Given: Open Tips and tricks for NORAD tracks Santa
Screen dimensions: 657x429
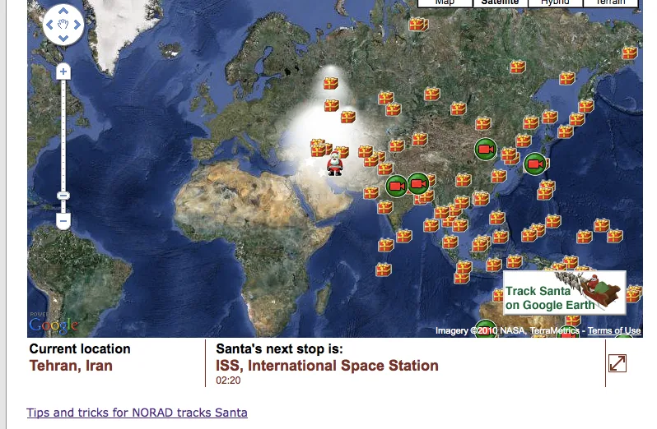Looking at the screenshot, I should pos(137,413).
